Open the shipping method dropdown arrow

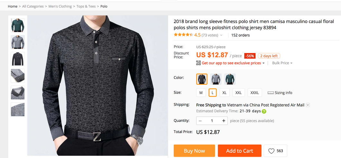[308, 105]
